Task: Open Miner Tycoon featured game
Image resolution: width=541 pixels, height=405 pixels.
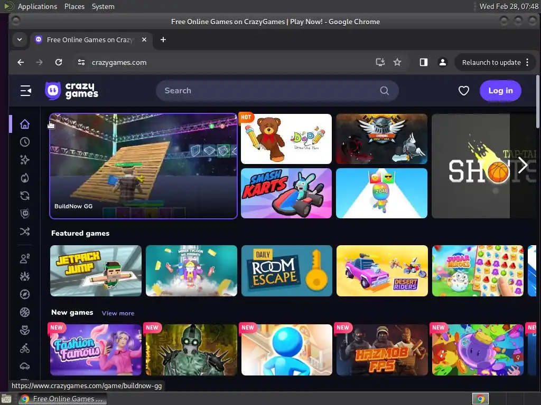Action: tap(191, 271)
